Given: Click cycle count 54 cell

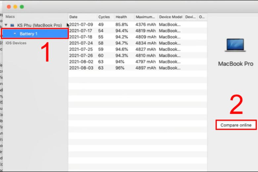Looking at the screenshot, I should tap(101, 31).
